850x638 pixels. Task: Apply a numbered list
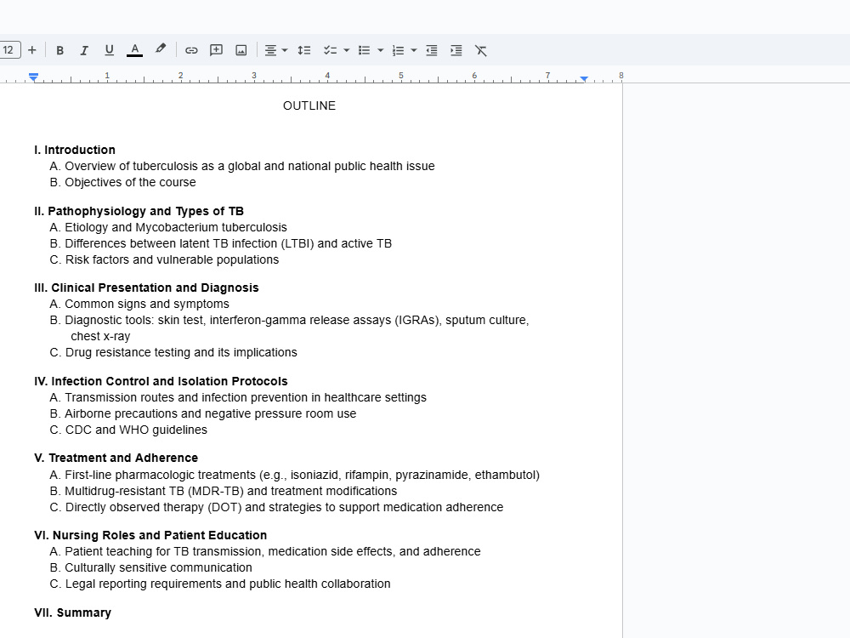(x=398, y=50)
